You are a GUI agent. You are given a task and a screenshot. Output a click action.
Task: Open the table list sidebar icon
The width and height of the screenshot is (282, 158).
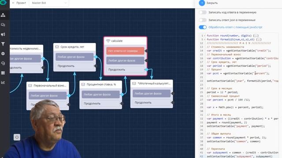(3, 73)
